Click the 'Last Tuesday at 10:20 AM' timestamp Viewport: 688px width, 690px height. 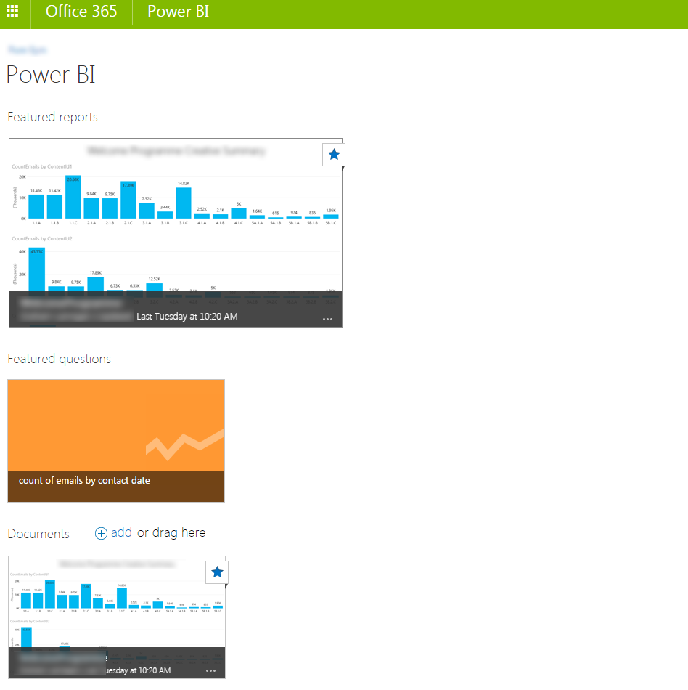tap(187, 317)
